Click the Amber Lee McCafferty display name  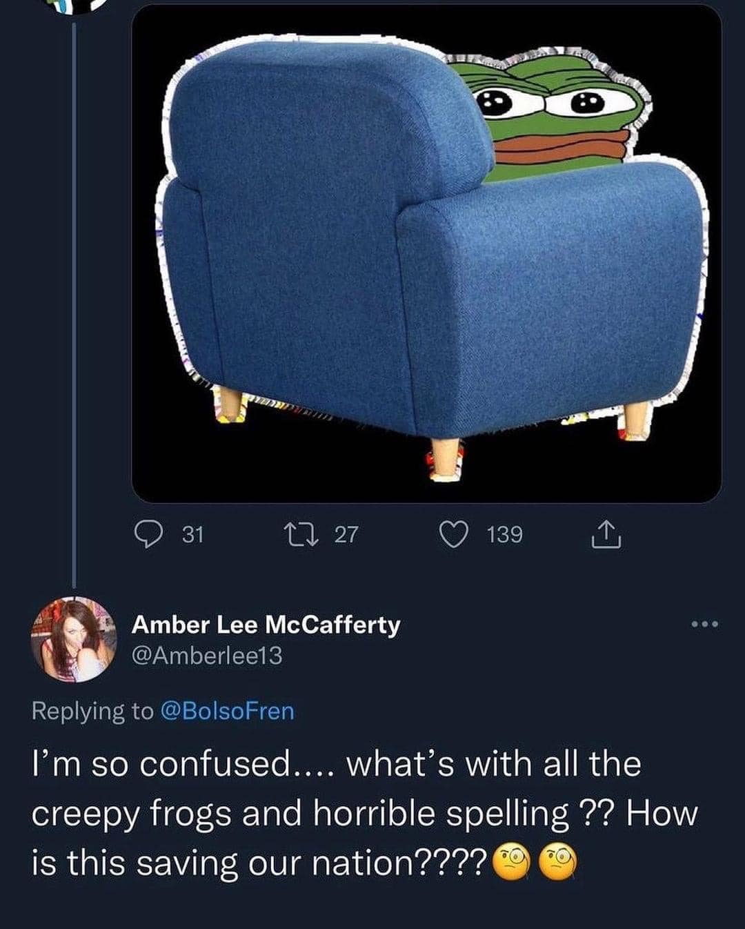(266, 625)
